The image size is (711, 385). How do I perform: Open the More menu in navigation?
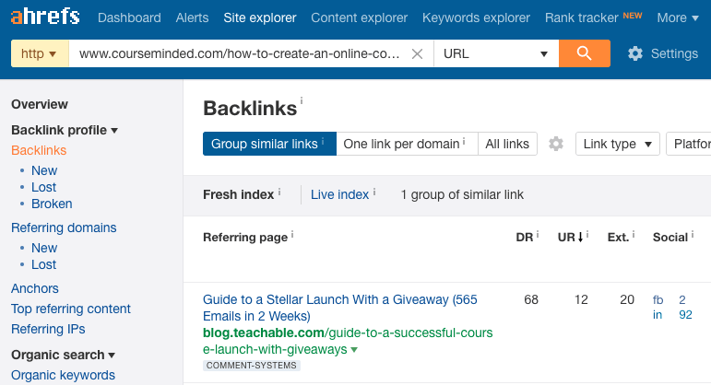pos(677,17)
